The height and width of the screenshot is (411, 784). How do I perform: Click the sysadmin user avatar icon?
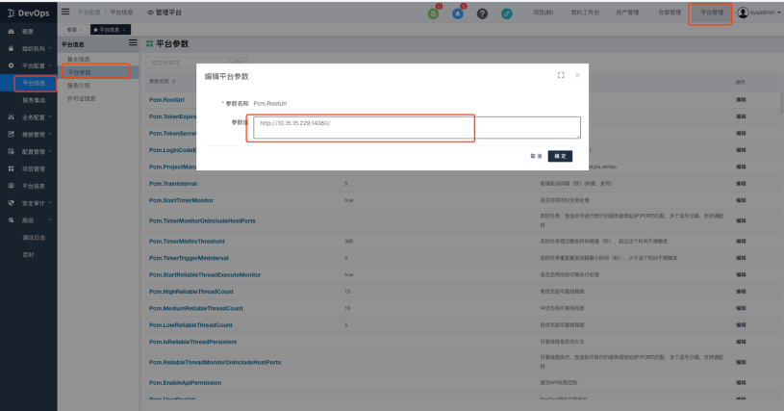click(x=744, y=13)
